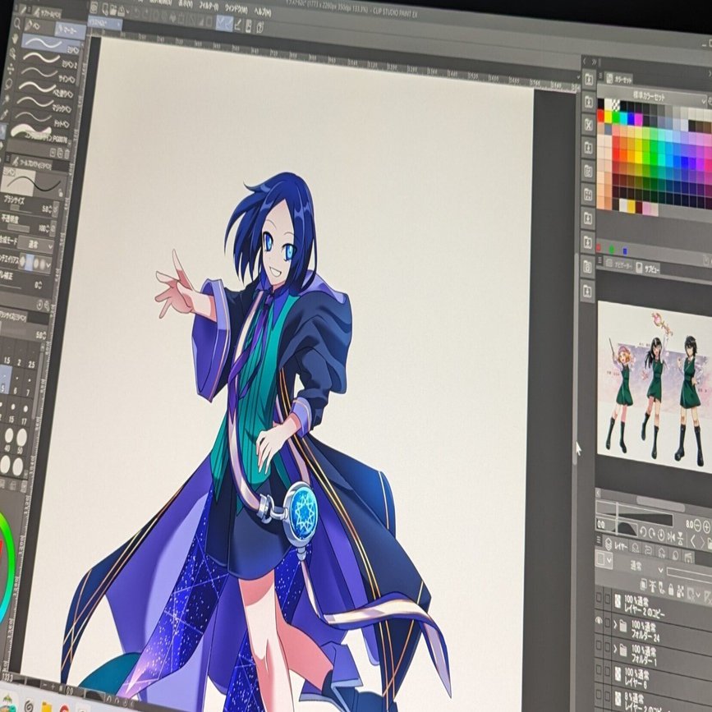Zoom out navigator with minus icon

coord(697,525)
